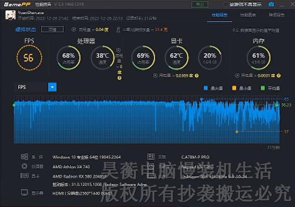Click the motherboard icon beside CA78M-P PRO

(151, 156)
